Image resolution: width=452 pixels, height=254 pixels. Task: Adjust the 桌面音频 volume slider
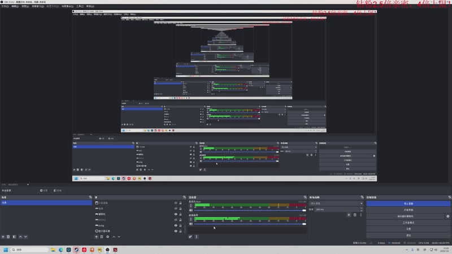click(x=250, y=224)
